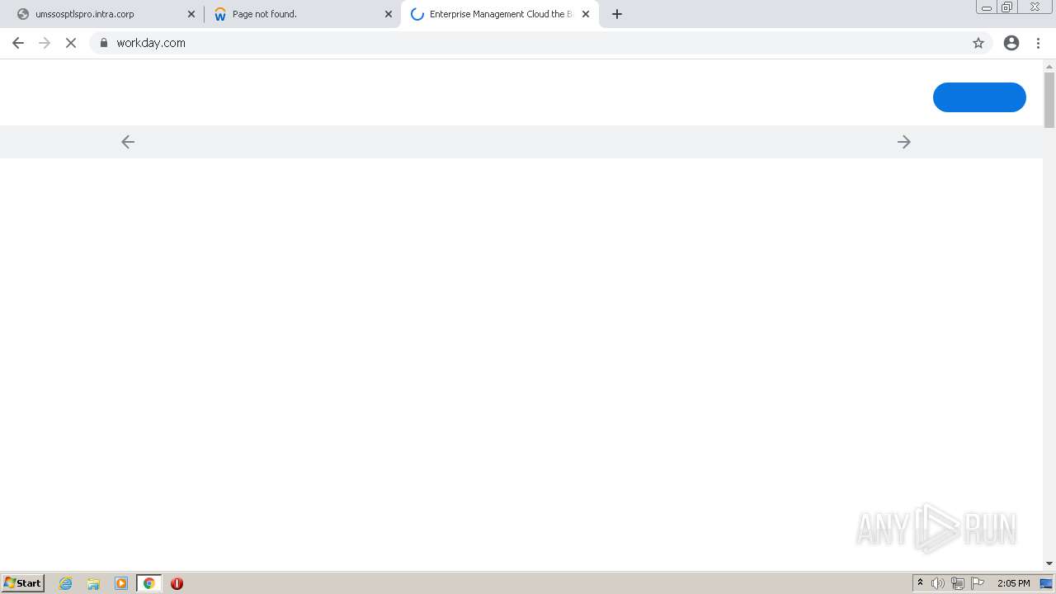Viewport: 1056px width, 594px height.
Task: Select Chrome in the taskbar
Action: tap(148, 583)
